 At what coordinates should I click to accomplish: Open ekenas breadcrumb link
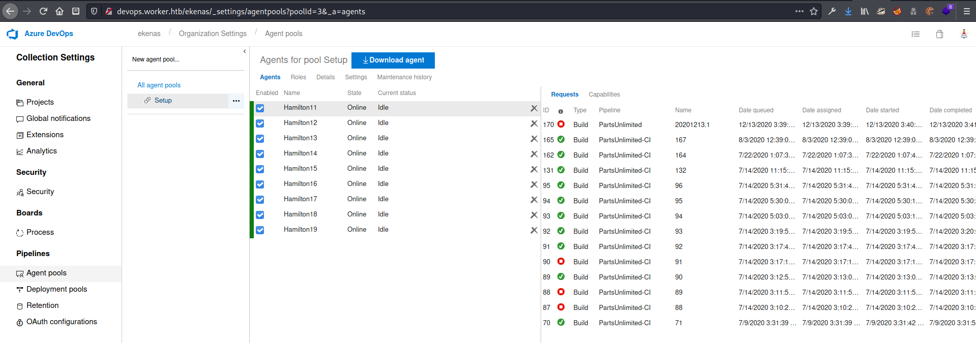tap(149, 34)
